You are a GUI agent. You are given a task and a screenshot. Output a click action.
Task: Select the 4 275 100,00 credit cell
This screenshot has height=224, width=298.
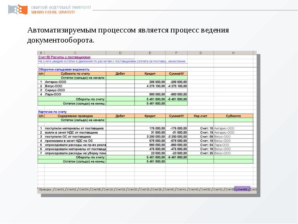(x=150, y=86)
